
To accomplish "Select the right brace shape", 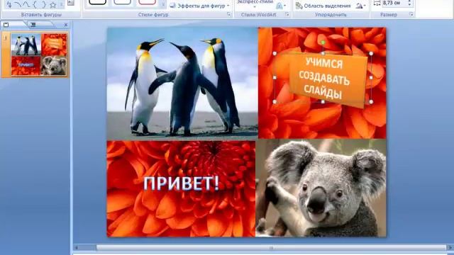I will click(44, 4).
